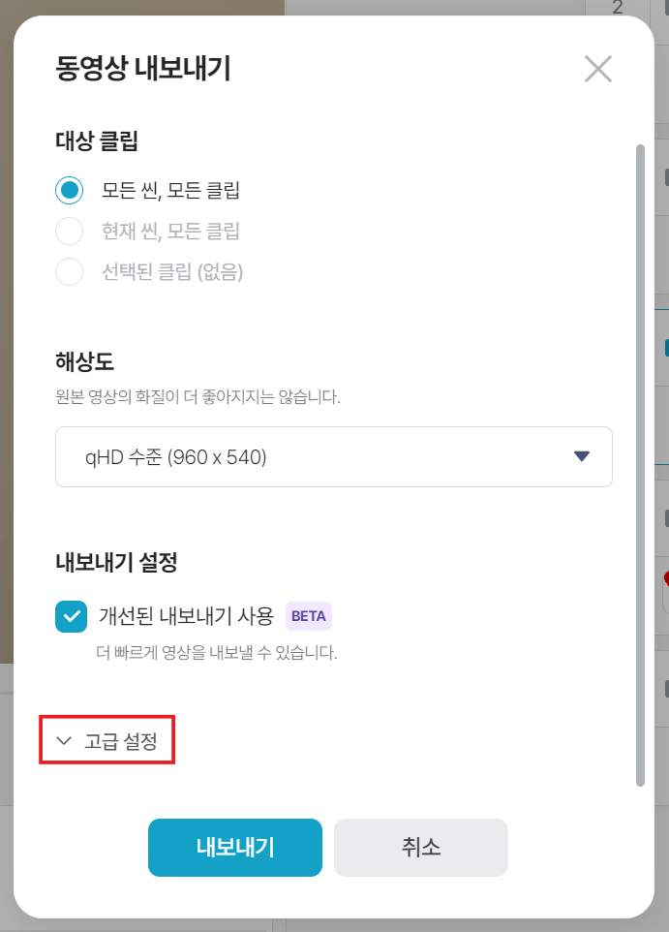This screenshot has height=932, width=669.
Task: Click the resolution dropdown's triangle arrow
Action: pos(582,456)
